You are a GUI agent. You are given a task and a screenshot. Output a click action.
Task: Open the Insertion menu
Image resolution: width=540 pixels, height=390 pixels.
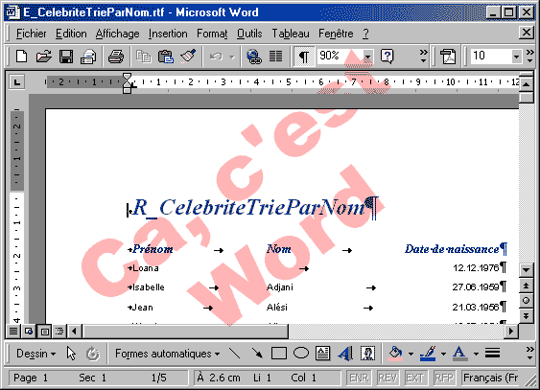click(168, 34)
